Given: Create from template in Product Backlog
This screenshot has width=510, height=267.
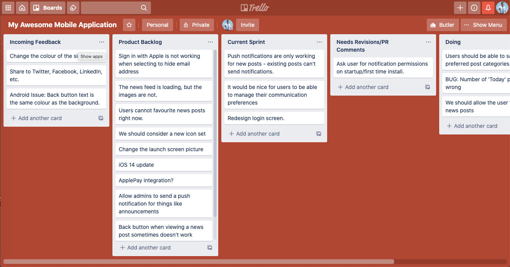Looking at the screenshot, I should [x=210, y=248].
